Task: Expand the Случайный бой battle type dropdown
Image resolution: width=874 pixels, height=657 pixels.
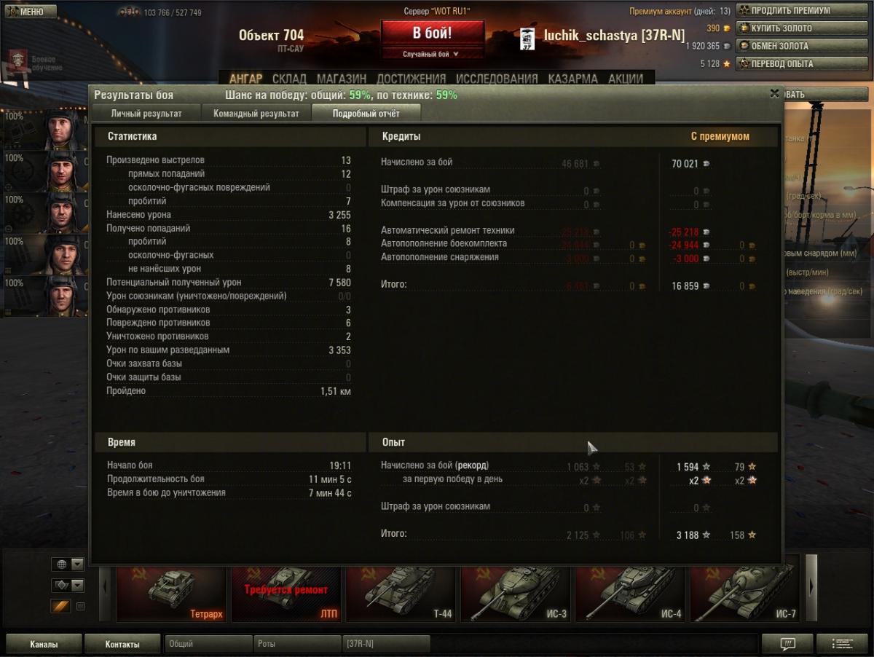Action: tap(432, 54)
